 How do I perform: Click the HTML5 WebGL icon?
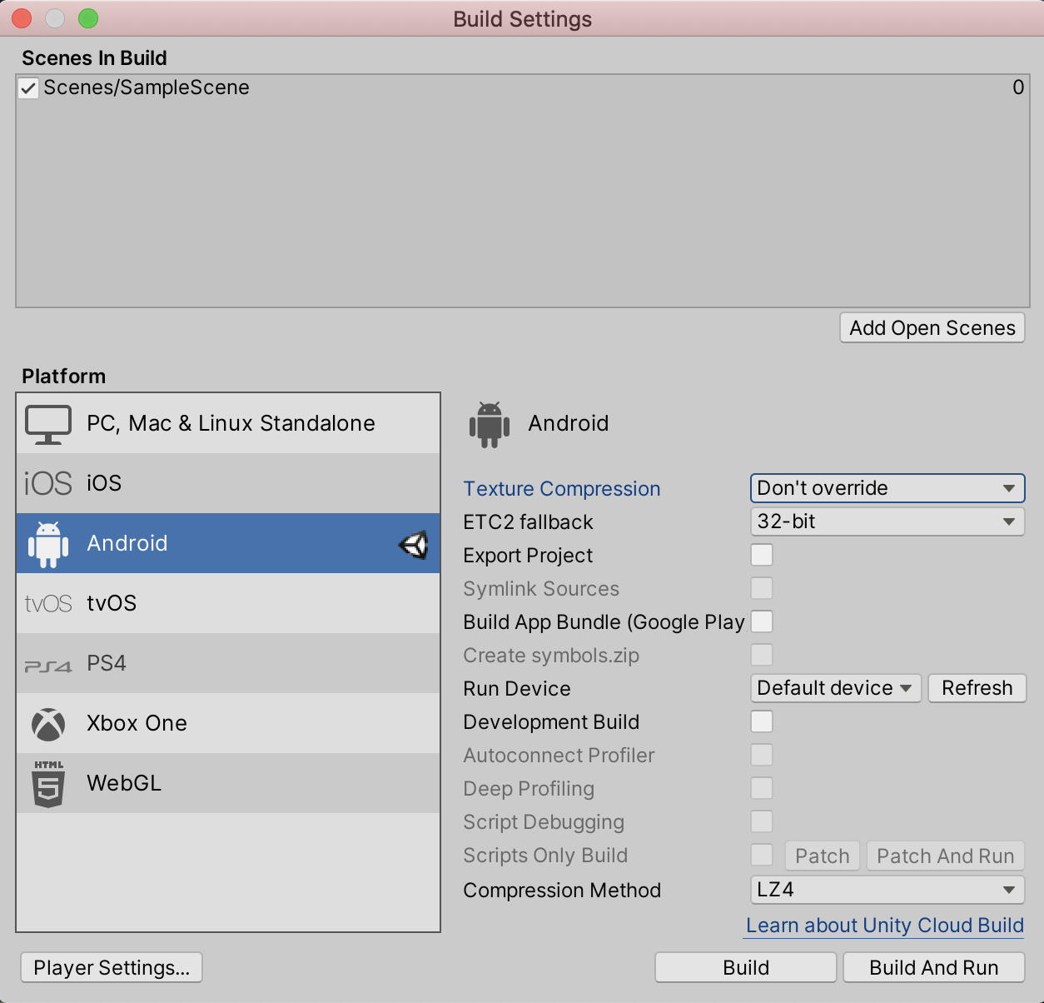(48, 783)
